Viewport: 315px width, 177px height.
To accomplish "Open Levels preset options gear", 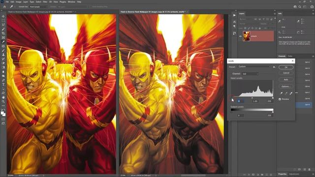I will [x=274, y=67].
